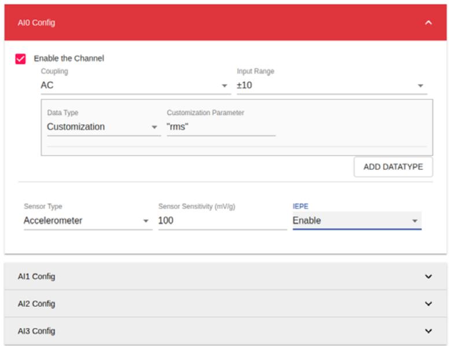This screenshot has width=449, height=346.
Task: Click the AI1 Config chevron icon
Action: (428, 277)
